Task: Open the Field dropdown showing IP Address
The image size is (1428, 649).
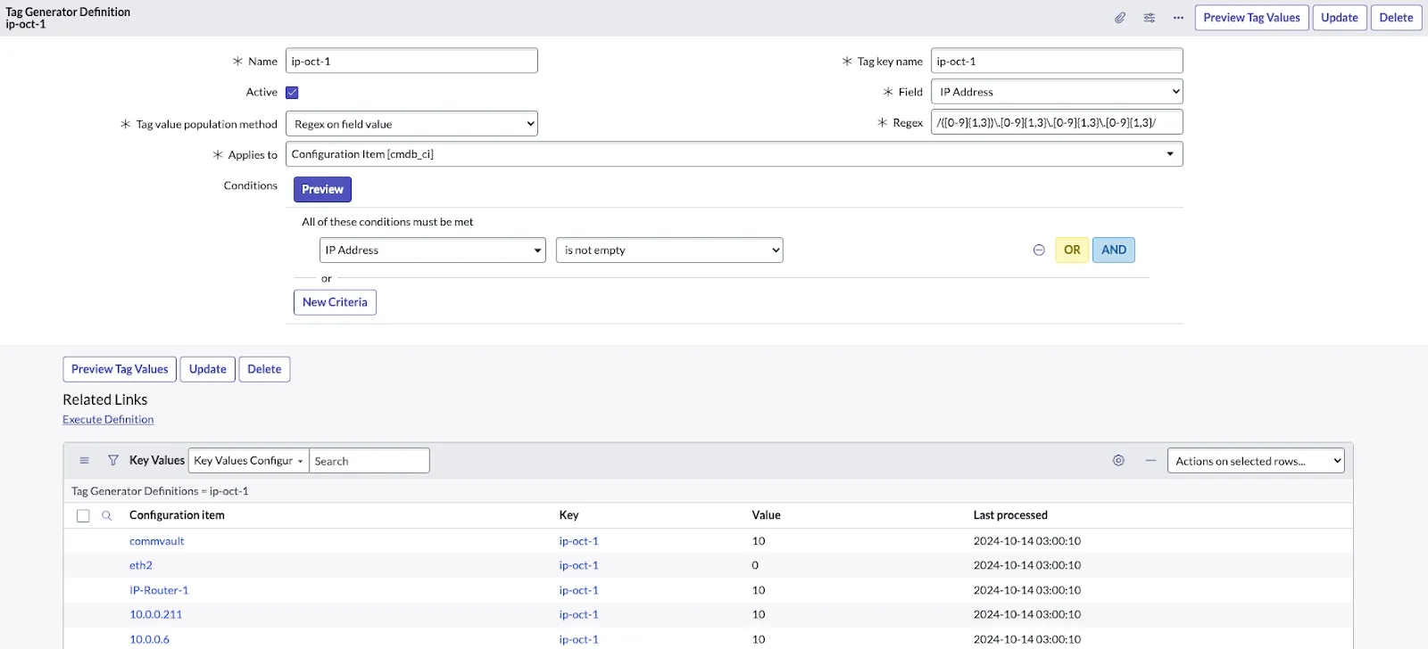Action: pos(1057,92)
